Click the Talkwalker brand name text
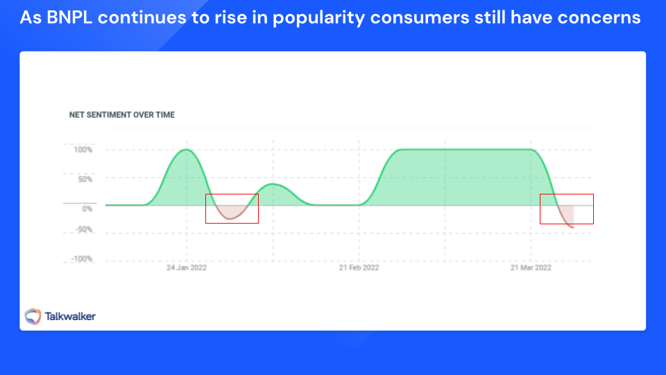The width and height of the screenshot is (666, 375). (x=70, y=316)
